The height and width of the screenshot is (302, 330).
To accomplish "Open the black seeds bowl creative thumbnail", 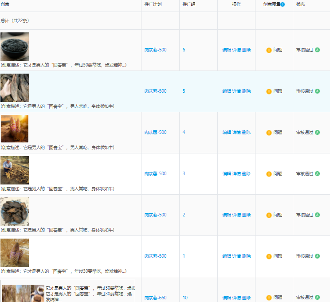I will (15, 46).
